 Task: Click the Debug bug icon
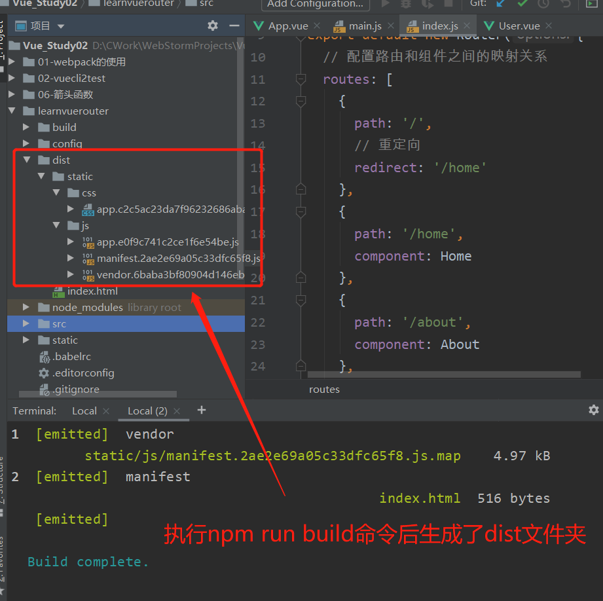406,3
